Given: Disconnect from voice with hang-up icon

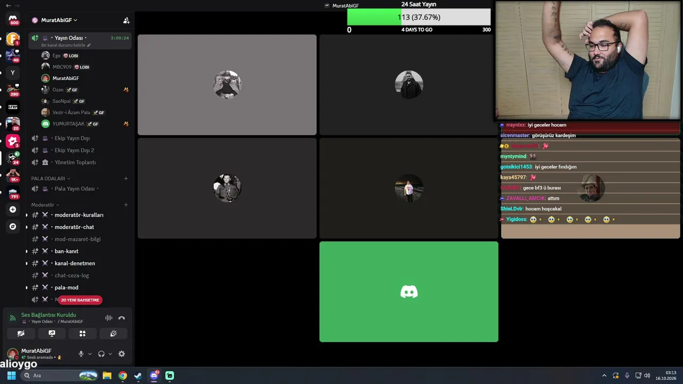Looking at the screenshot, I should (x=122, y=318).
